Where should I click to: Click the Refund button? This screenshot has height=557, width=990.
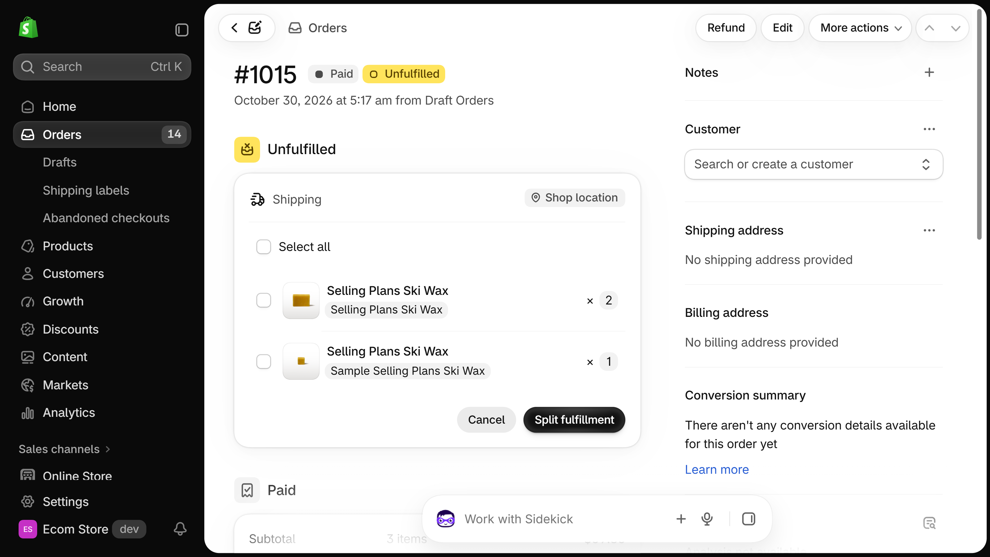tap(726, 28)
